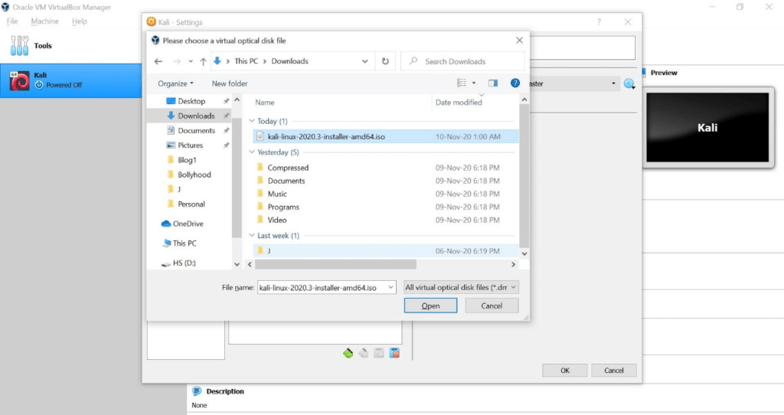Viewport: 784px width, 415px height.
Task: Click the add storage controller icon
Action: (x=348, y=354)
